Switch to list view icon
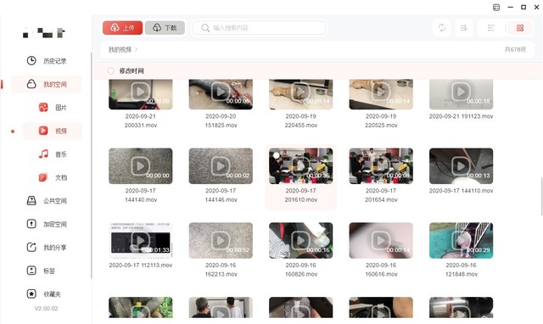 (x=491, y=28)
